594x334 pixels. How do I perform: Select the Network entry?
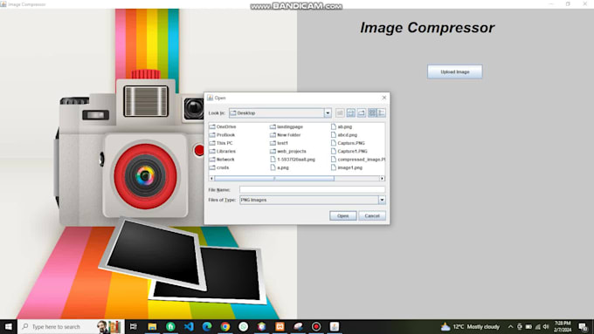222,160
